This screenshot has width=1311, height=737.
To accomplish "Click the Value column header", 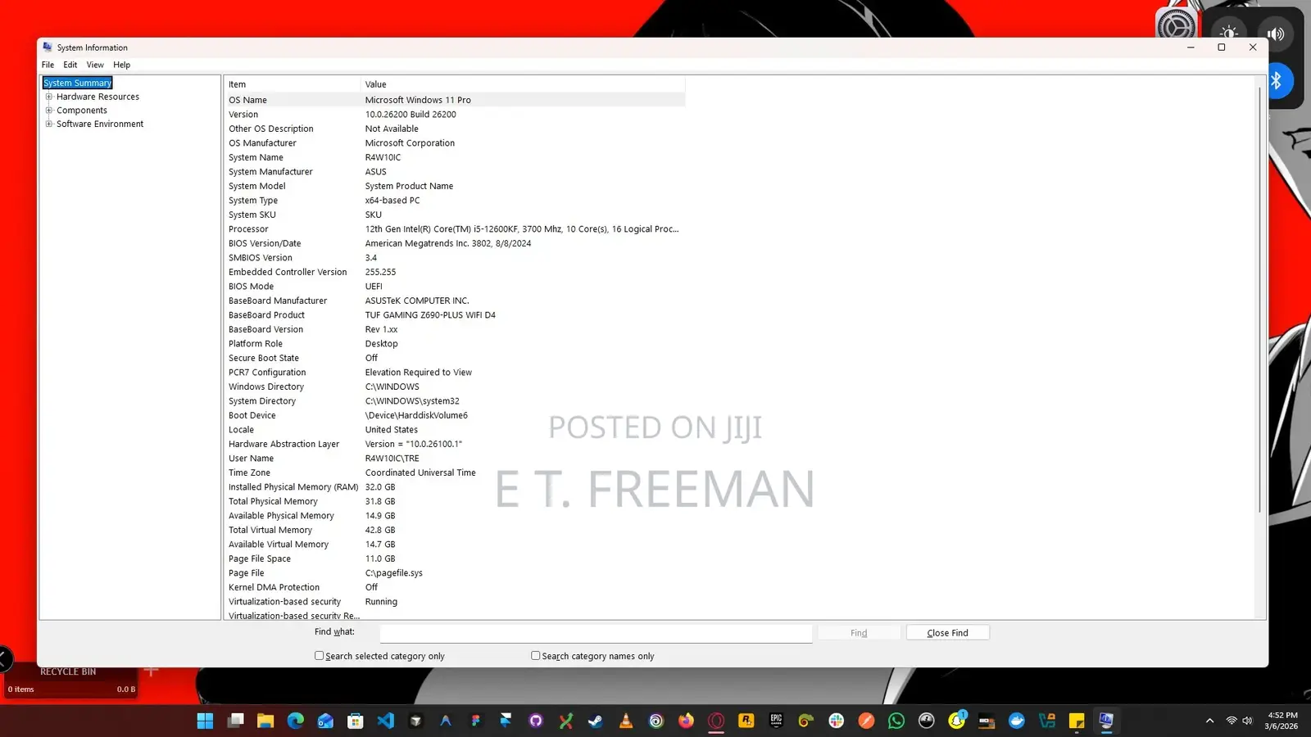I will coord(523,84).
